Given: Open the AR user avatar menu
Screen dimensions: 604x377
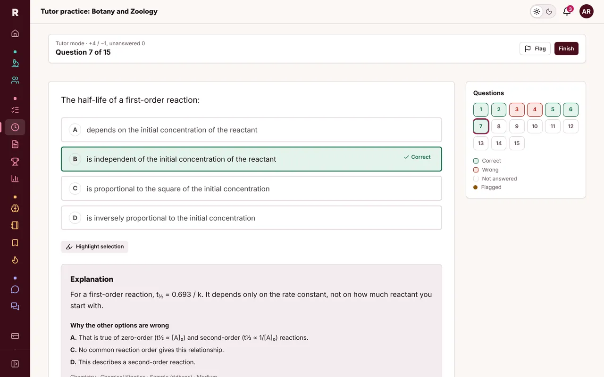Looking at the screenshot, I should click(x=587, y=11).
